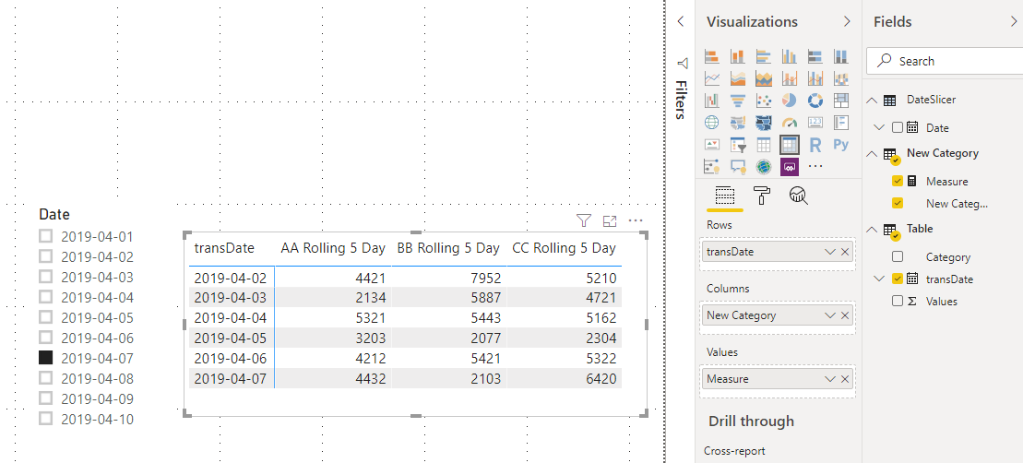This screenshot has width=1023, height=463.
Task: Open More options ellipsis above matrix
Action: click(636, 221)
